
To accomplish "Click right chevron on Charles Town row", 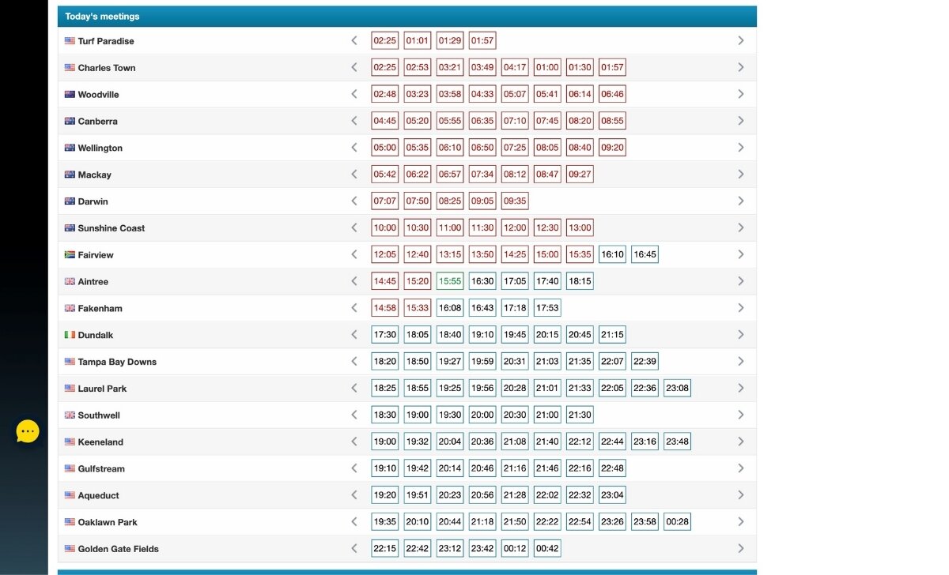I will pos(741,67).
